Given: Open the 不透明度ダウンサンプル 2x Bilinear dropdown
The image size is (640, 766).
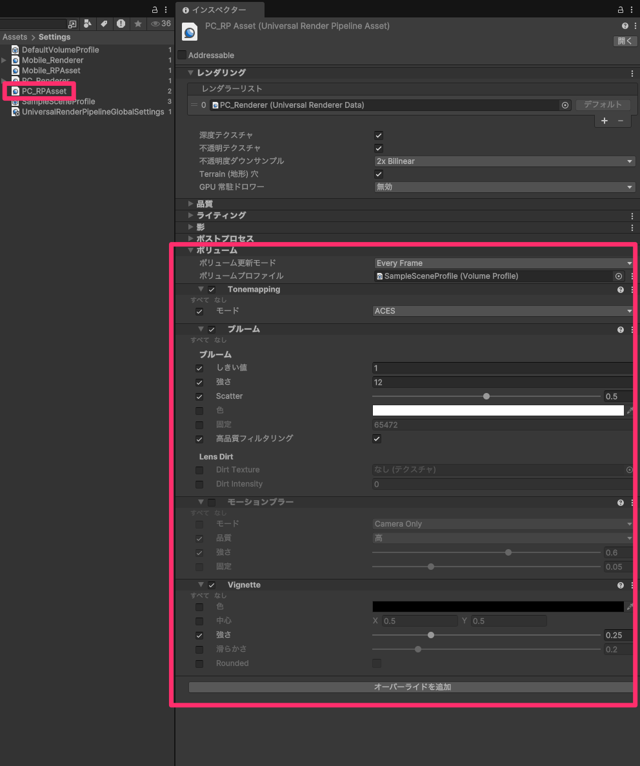Looking at the screenshot, I should (x=505, y=161).
